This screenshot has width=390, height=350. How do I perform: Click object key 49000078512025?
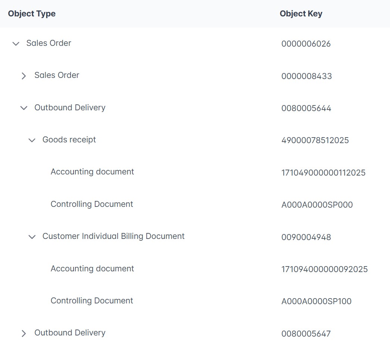(315, 141)
